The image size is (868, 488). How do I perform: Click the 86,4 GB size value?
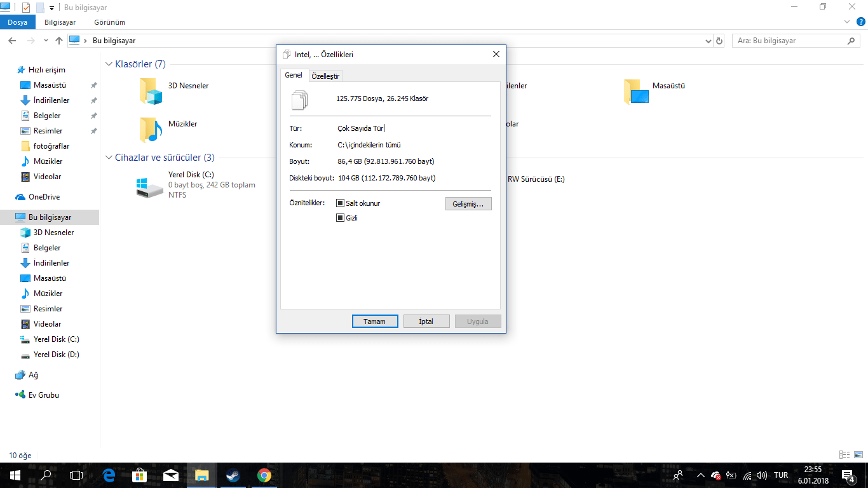coord(386,161)
